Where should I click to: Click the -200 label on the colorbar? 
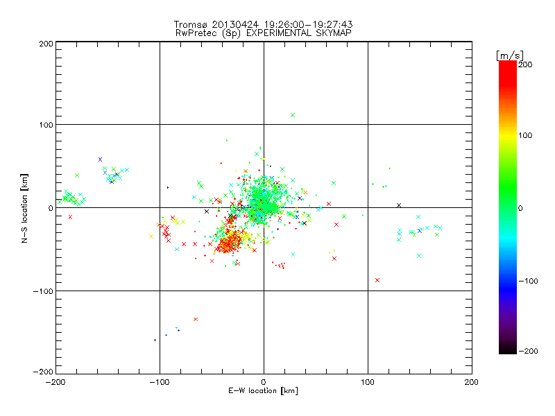pyautogui.click(x=528, y=351)
